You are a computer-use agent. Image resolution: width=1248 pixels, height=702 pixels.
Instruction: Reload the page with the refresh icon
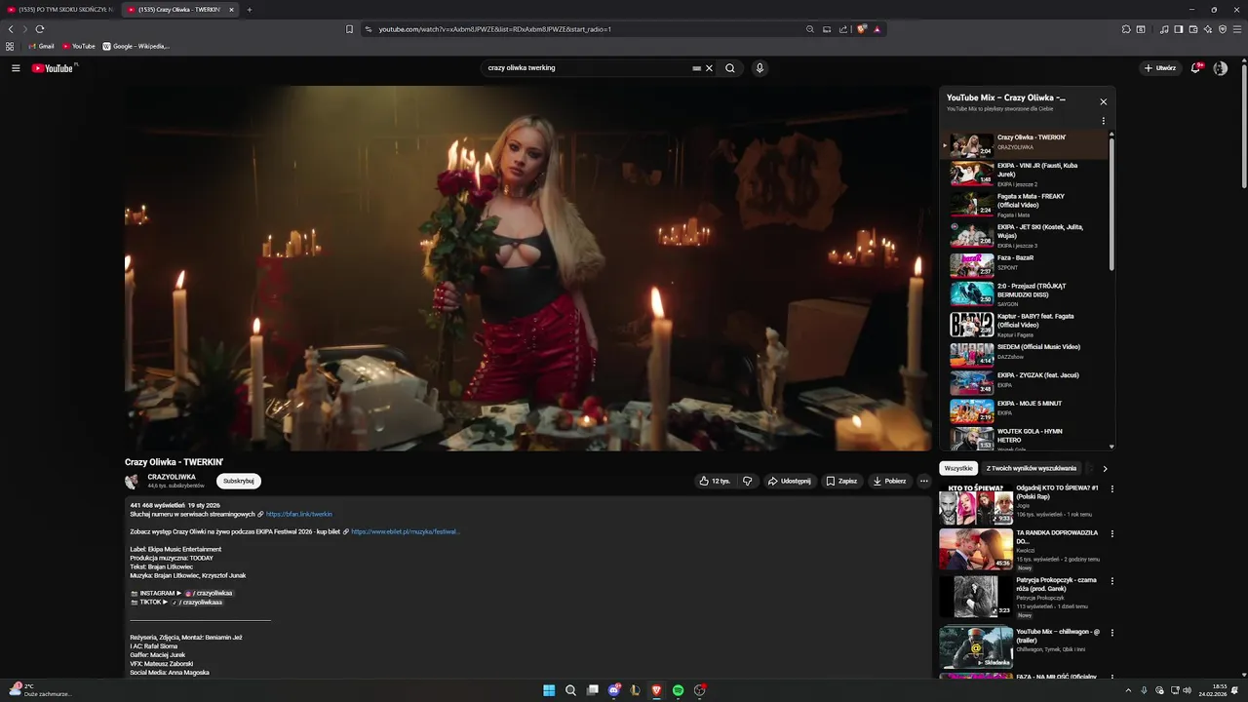(x=40, y=29)
